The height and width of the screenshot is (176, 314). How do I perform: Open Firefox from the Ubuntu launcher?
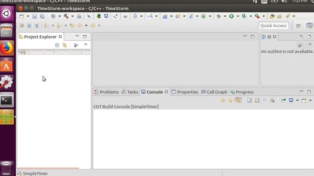coord(7,48)
